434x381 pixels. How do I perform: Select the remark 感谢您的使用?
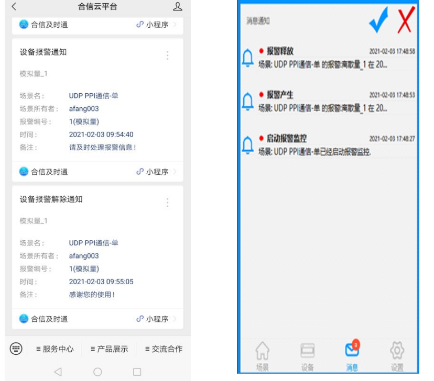pos(92,295)
